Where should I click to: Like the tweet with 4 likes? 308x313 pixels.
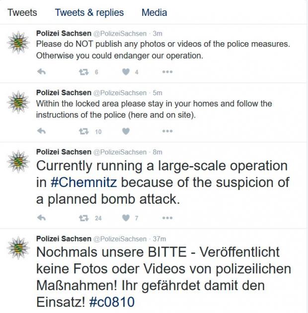[x=126, y=72]
